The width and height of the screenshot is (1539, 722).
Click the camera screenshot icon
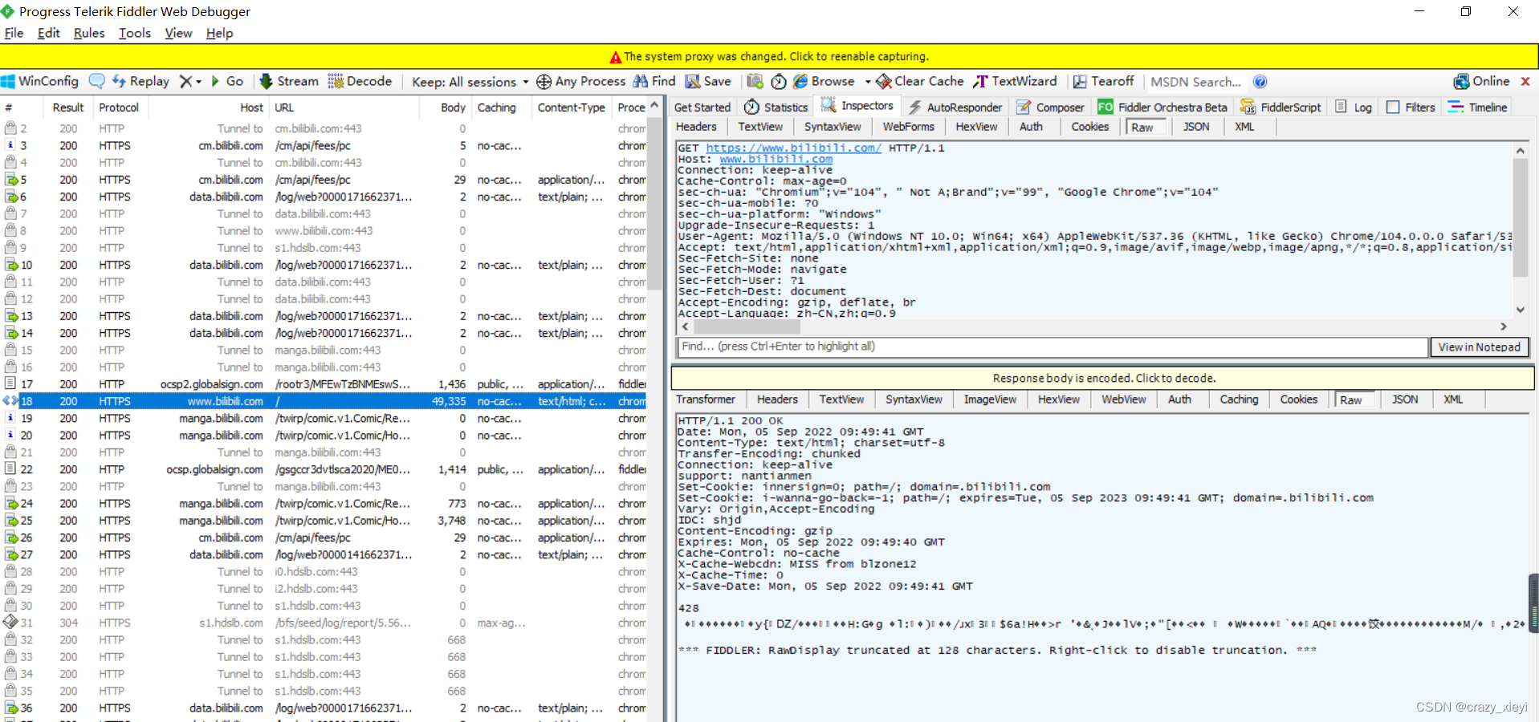click(x=755, y=82)
